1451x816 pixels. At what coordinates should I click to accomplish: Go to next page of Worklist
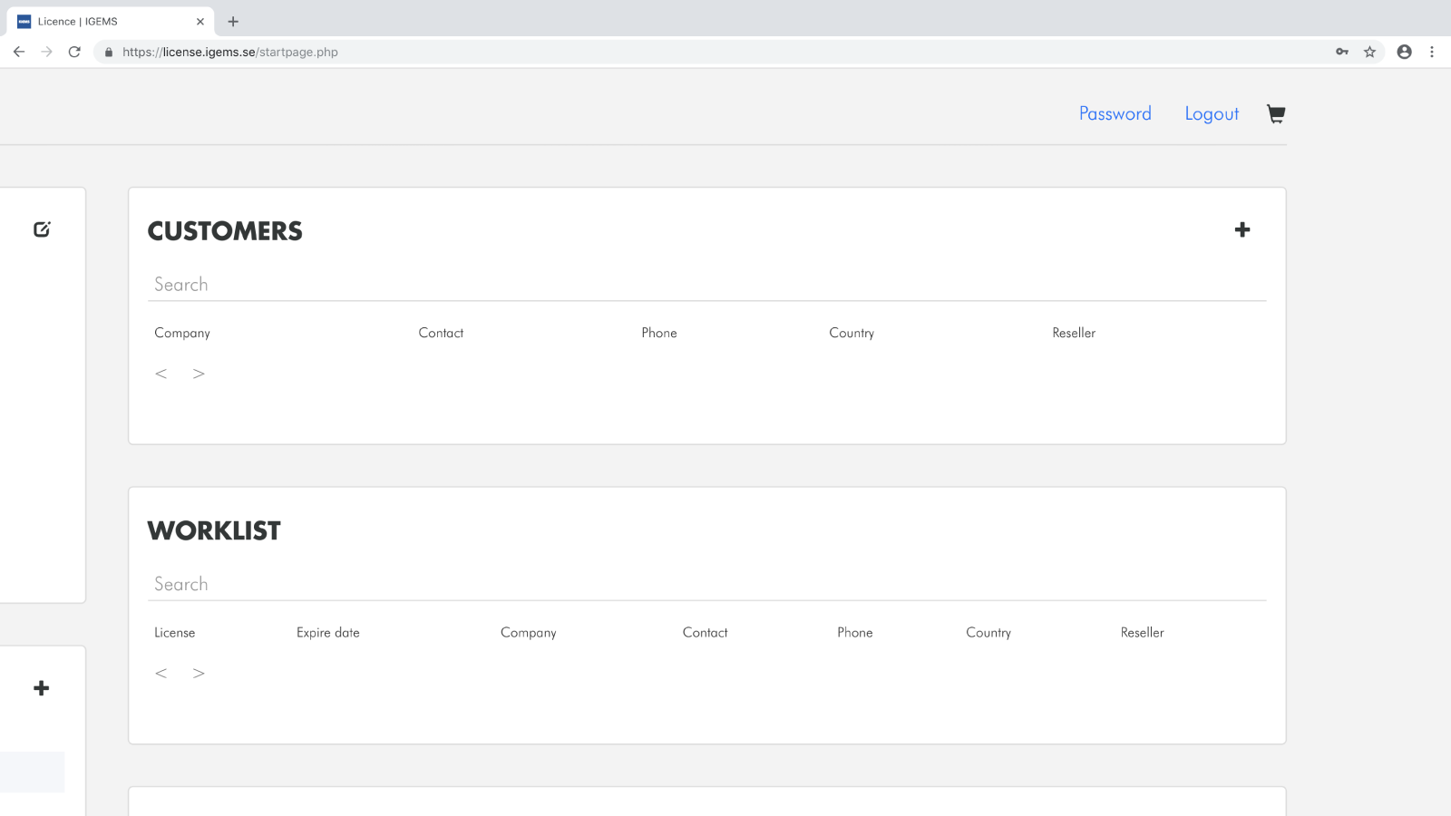point(199,673)
